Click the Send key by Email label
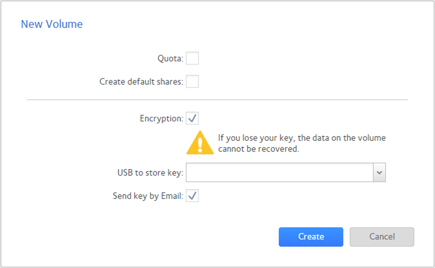Image resolution: width=435 pixels, height=268 pixels. [148, 196]
